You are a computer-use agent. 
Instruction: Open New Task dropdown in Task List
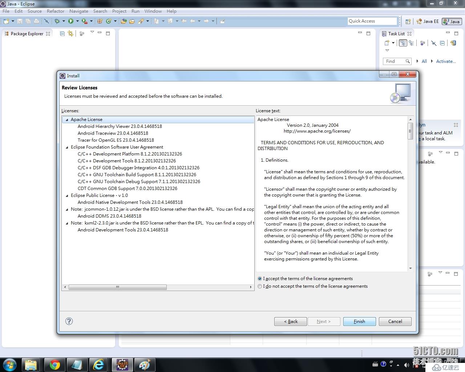pyautogui.click(x=393, y=43)
